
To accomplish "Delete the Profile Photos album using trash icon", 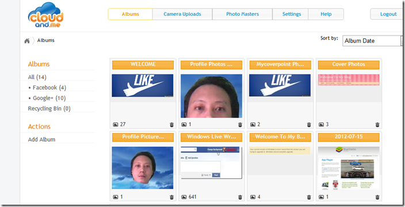I will pos(240,124).
